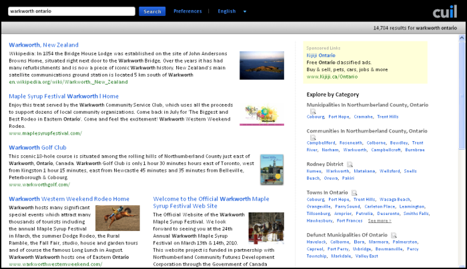This screenshot has height=269, width=467.
Task: Click the horses in snow thumbnail
Action: tap(266, 228)
